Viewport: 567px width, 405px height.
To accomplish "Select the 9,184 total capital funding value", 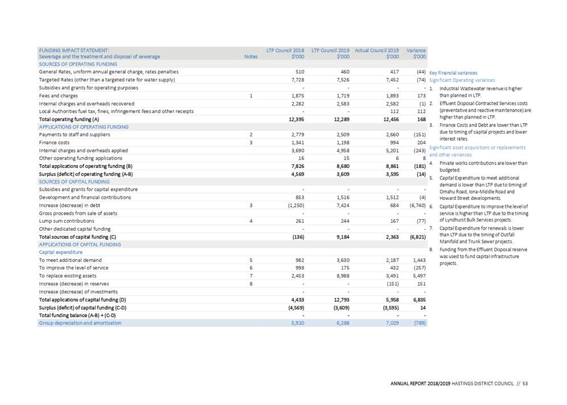I will coord(343,237).
